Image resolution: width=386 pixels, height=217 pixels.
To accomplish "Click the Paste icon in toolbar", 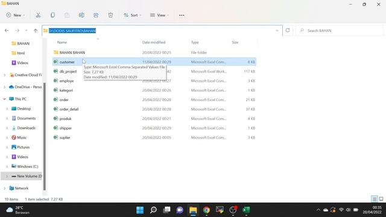I will click(x=67, y=15).
